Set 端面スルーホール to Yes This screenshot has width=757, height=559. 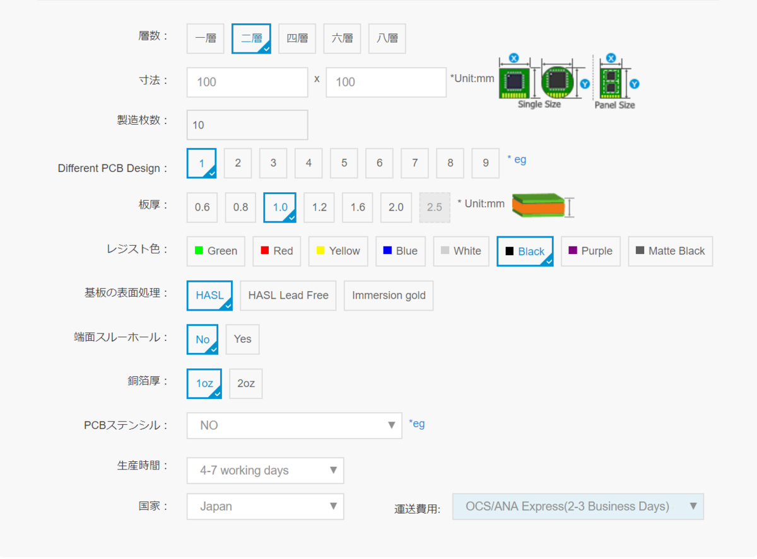tap(243, 340)
